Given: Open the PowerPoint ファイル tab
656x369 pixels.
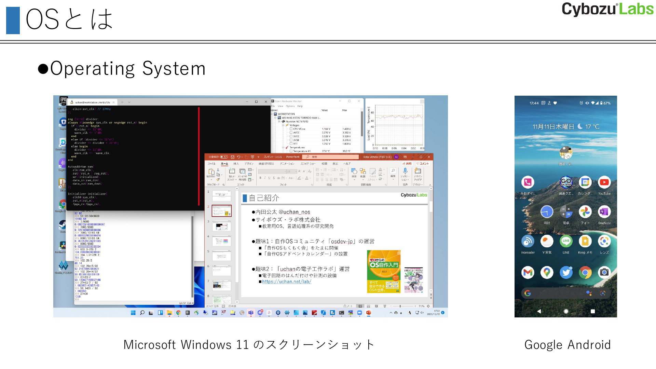Looking at the screenshot, I should 211,164.
